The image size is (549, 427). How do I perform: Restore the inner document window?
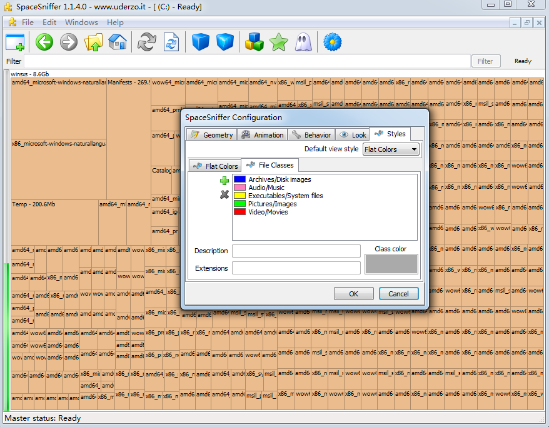pyautogui.click(x=526, y=23)
